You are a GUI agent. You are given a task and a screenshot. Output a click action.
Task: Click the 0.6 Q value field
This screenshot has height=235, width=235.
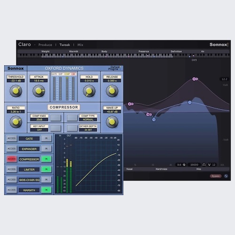pos(181,164)
